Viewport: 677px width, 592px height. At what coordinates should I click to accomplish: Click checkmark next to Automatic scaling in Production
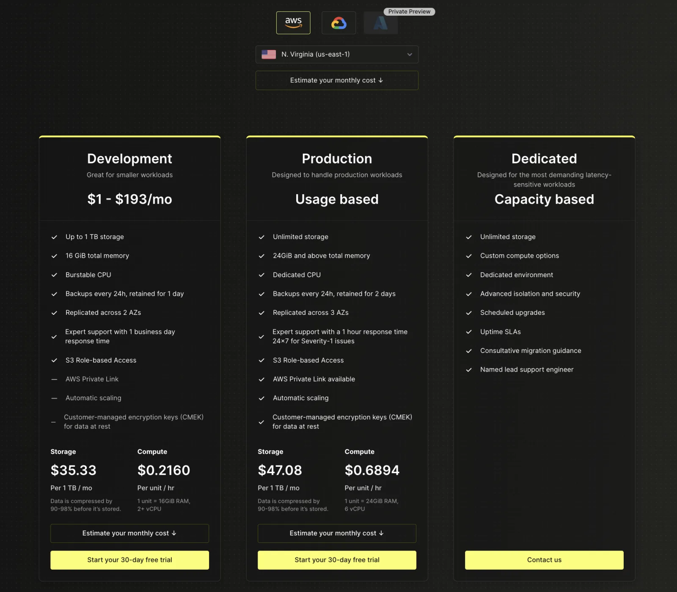tap(261, 399)
